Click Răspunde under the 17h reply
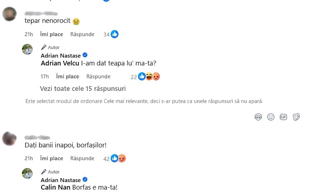This screenshot has height=196, width=310. (98, 76)
